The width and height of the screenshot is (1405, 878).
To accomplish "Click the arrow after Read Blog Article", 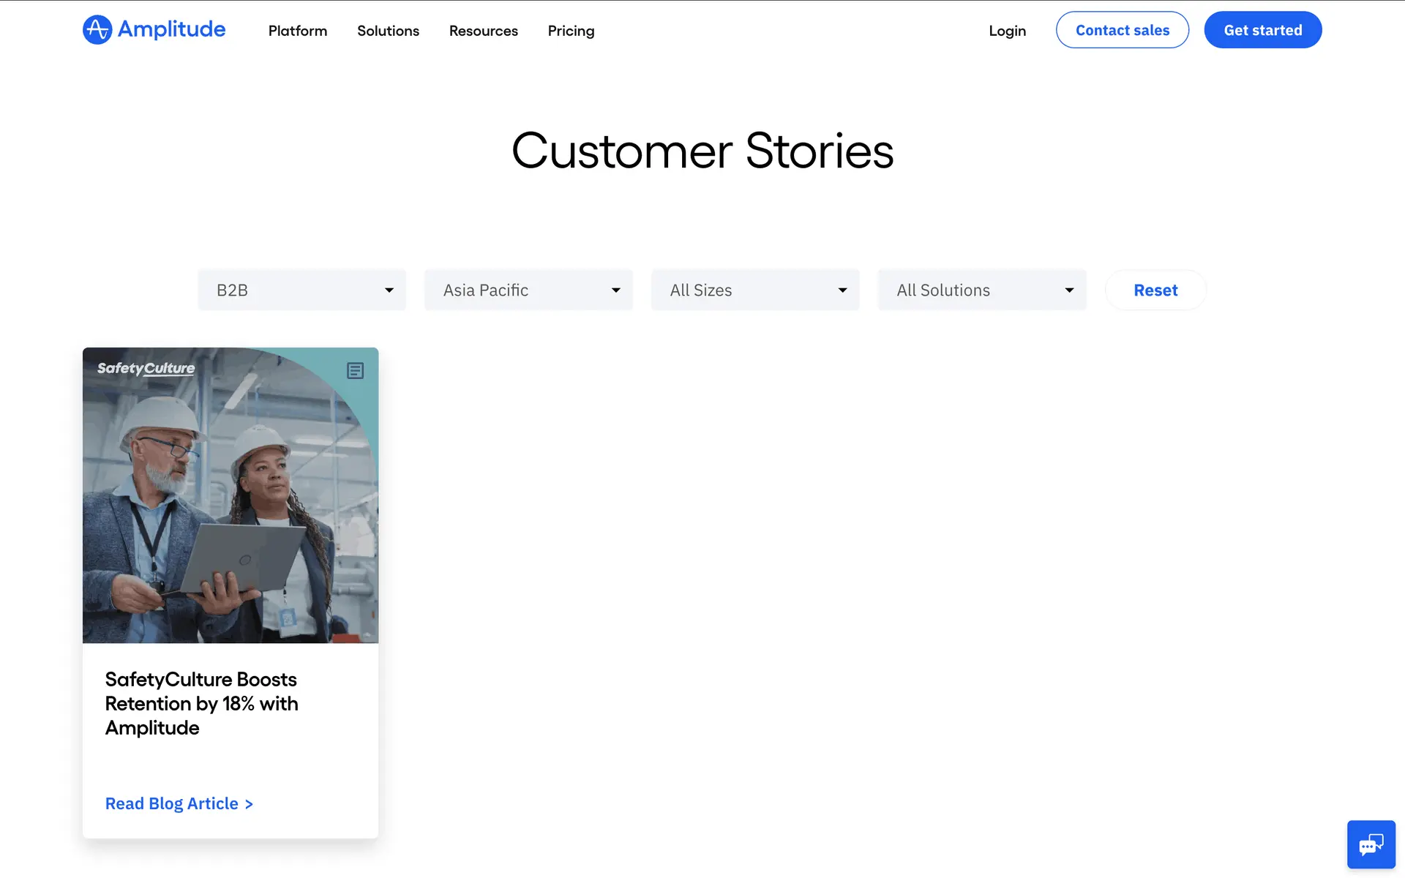I will [x=249, y=804].
